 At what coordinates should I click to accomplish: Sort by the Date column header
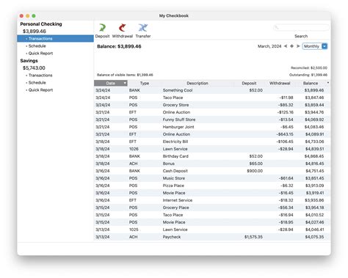pyautogui.click(x=111, y=83)
